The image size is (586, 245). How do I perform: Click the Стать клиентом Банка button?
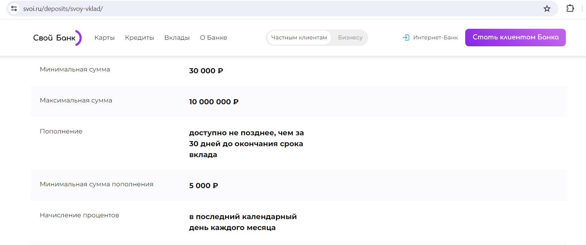click(x=515, y=38)
